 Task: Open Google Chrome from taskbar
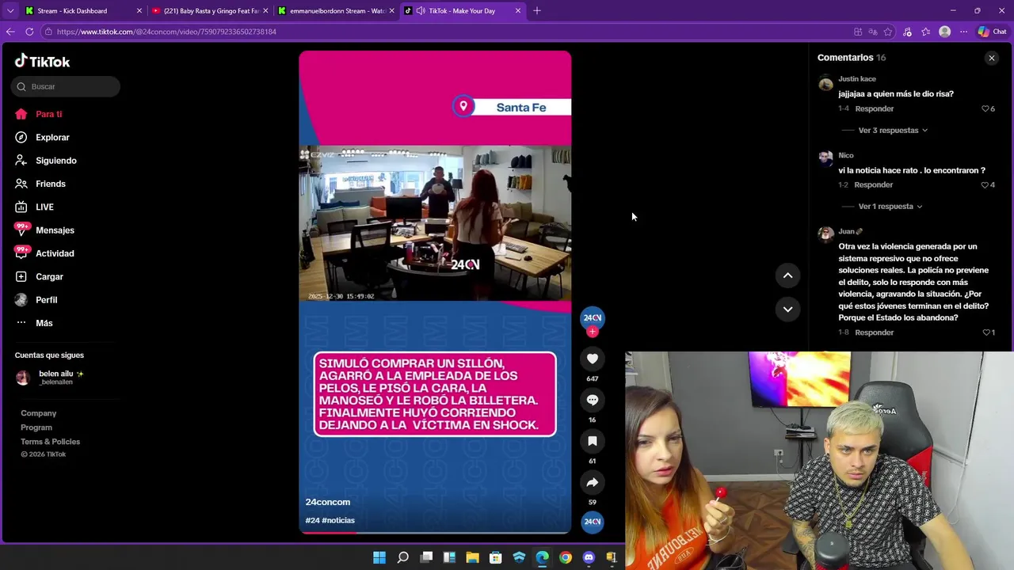tap(565, 557)
